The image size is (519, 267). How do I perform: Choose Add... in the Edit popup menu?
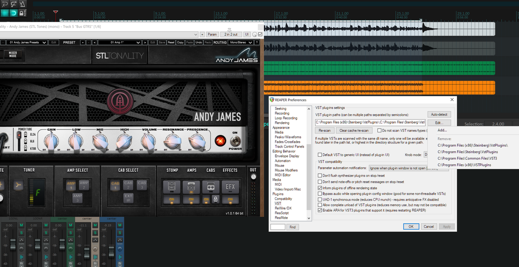(x=442, y=130)
